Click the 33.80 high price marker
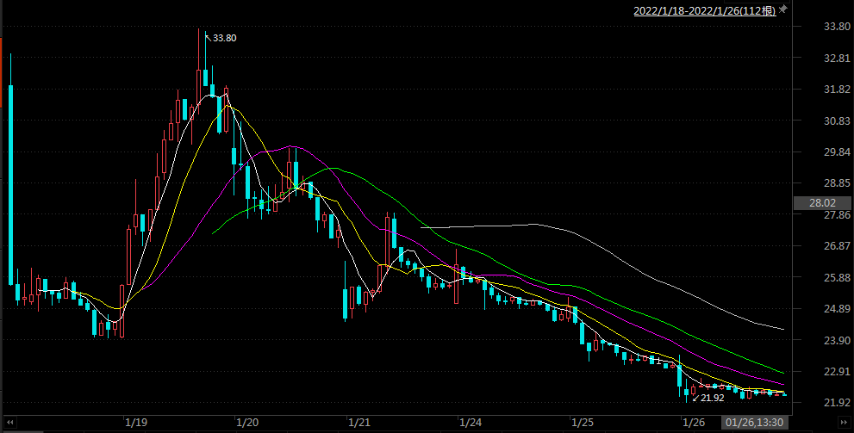The width and height of the screenshot is (854, 433). tap(224, 38)
